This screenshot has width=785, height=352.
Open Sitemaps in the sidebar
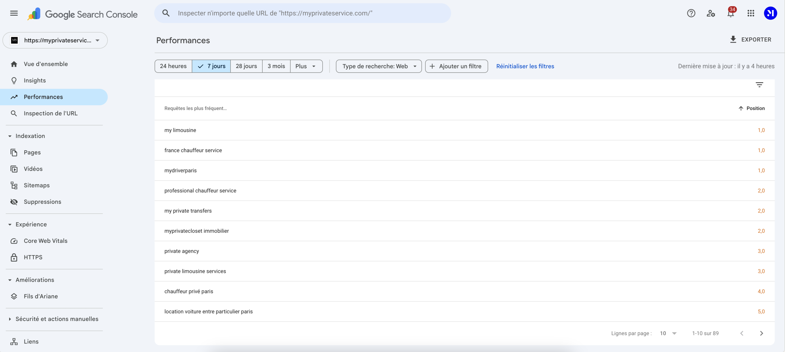point(36,185)
